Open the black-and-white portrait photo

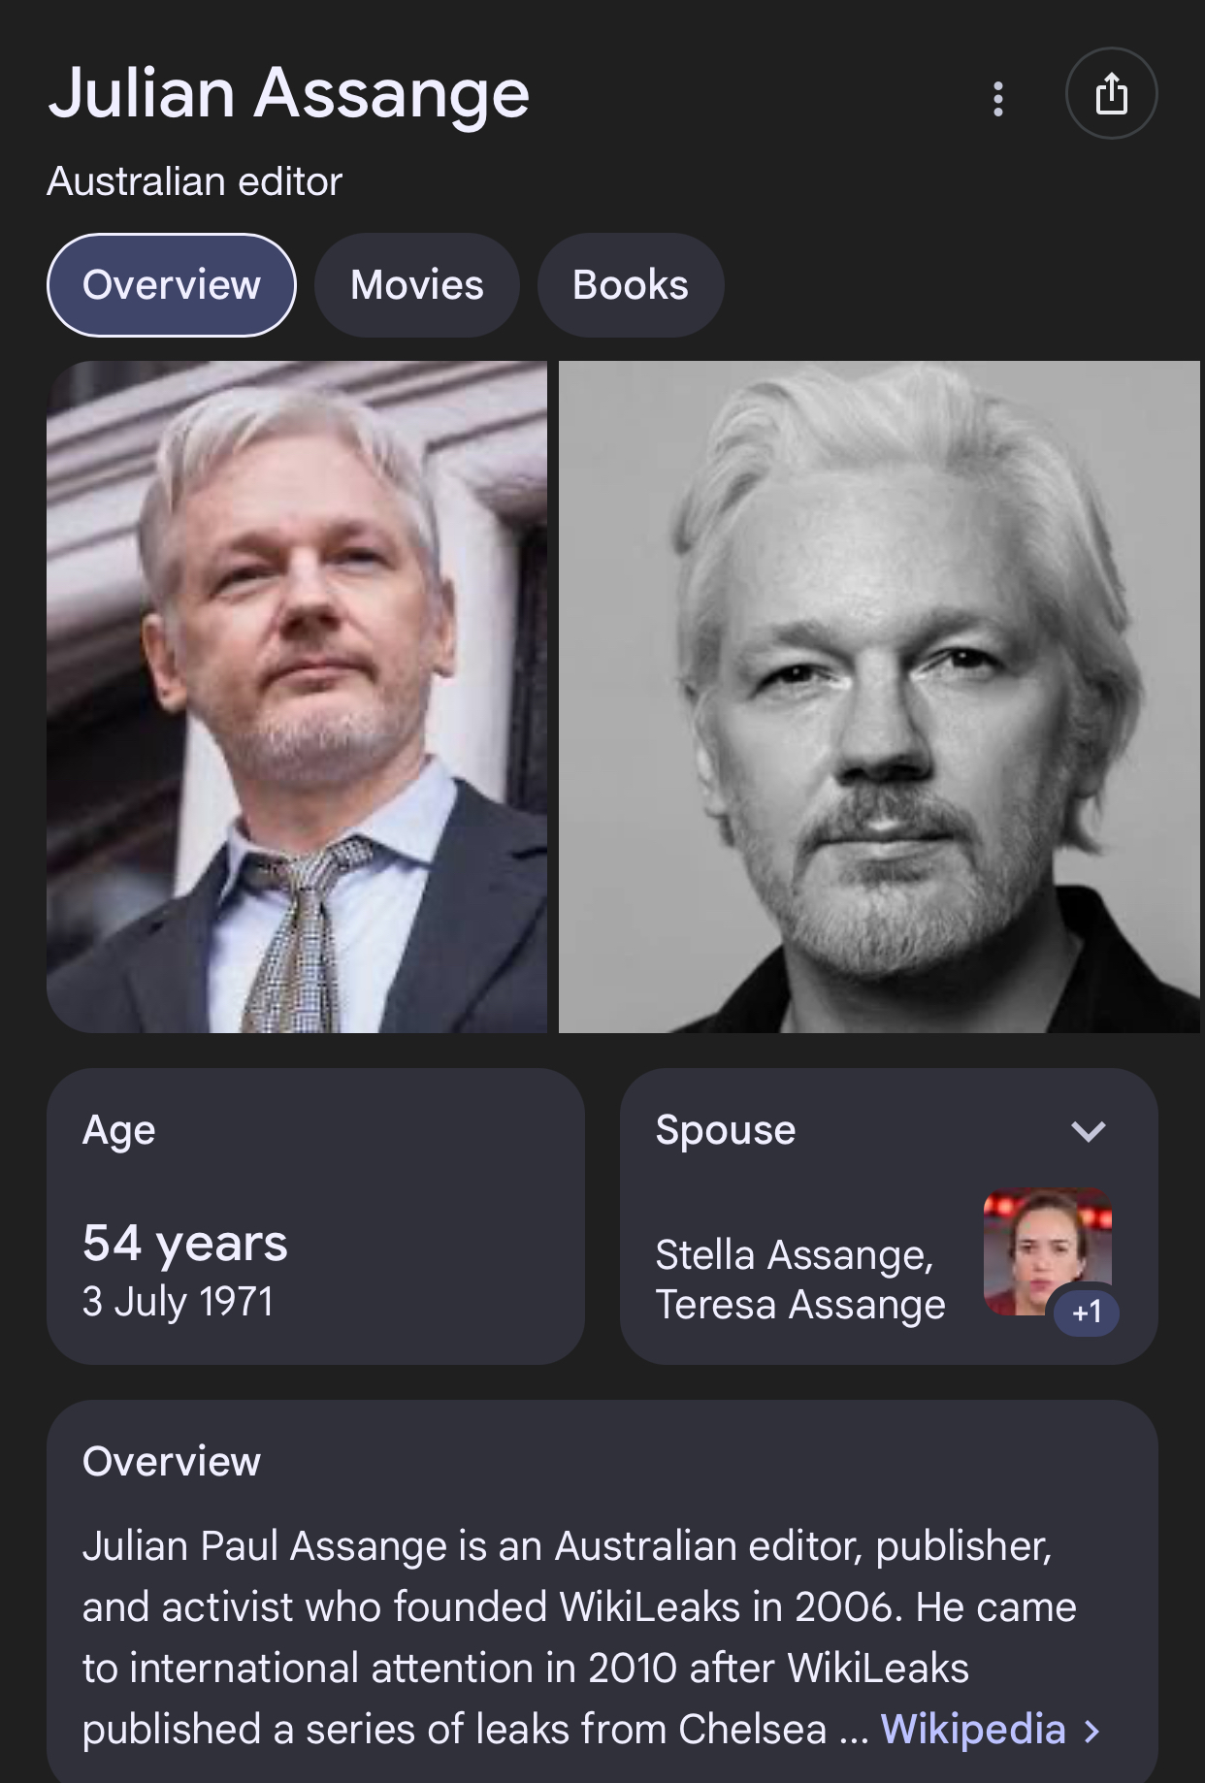(x=879, y=697)
